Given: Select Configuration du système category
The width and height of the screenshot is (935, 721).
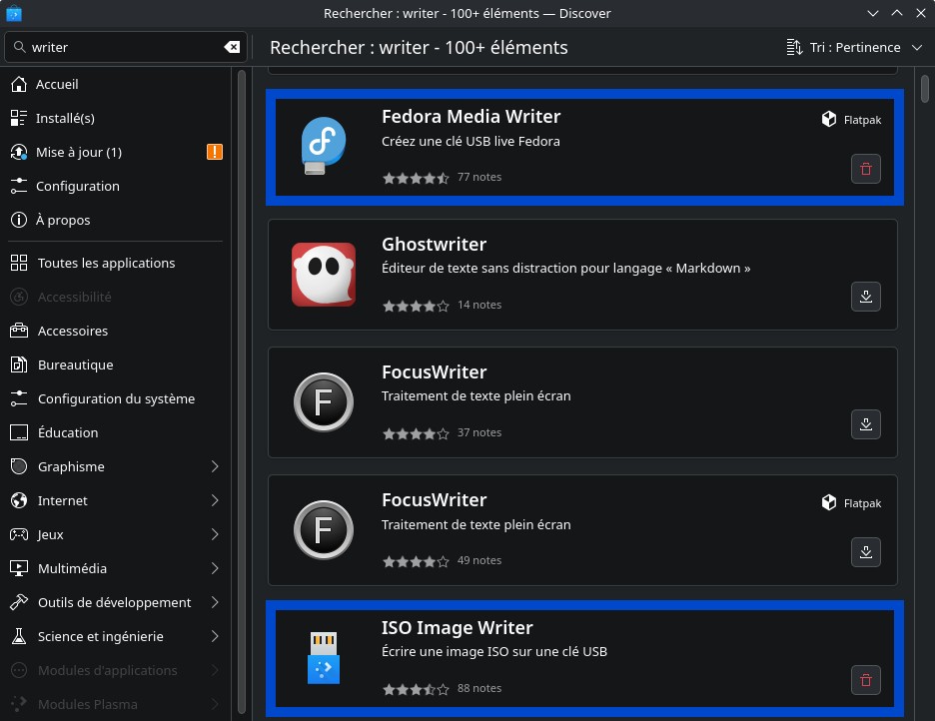Looking at the screenshot, I should click(x=116, y=398).
